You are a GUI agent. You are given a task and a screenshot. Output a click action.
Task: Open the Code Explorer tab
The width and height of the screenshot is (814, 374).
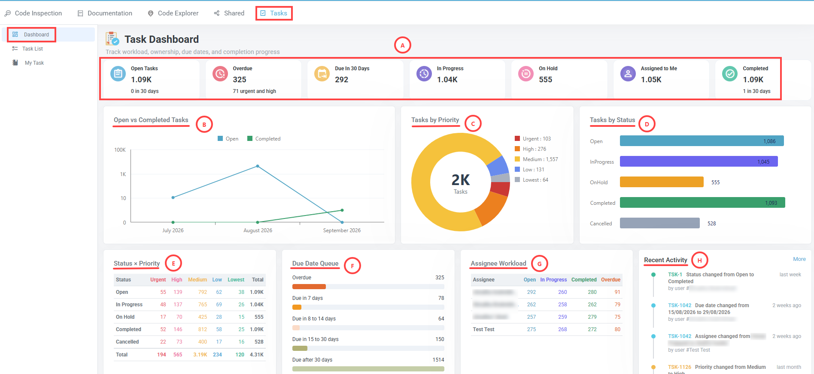[173, 13]
